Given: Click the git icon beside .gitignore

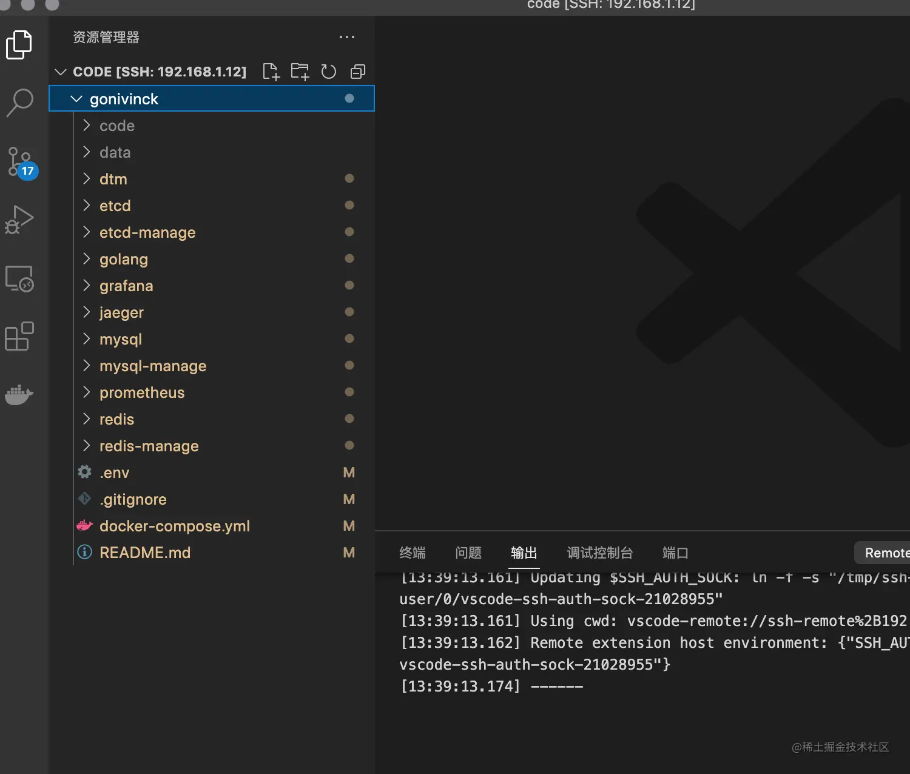Looking at the screenshot, I should pos(84,499).
